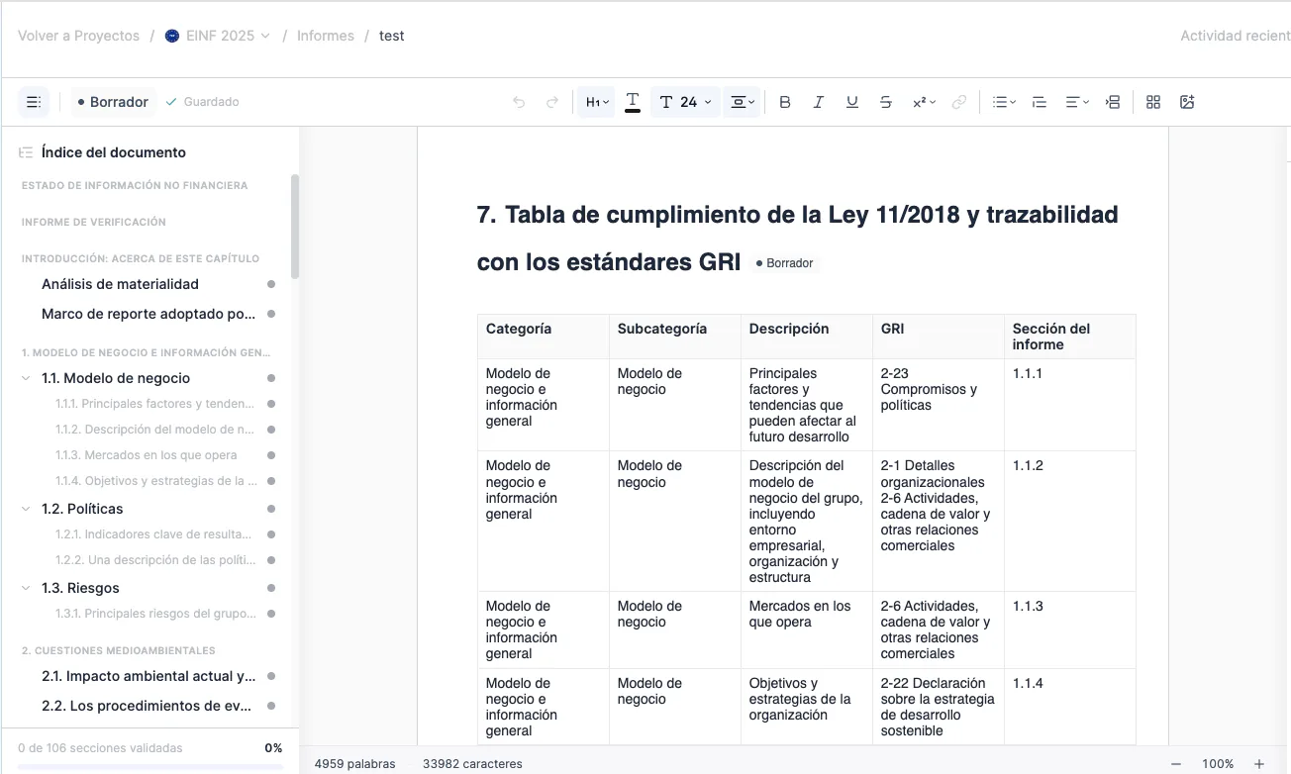Toggle the document index sidebar icon
This screenshot has width=1291, height=774.
[34, 102]
